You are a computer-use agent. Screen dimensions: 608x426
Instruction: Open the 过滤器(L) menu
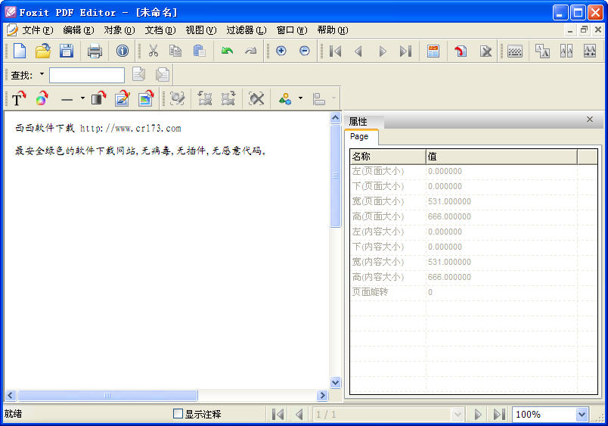(247, 30)
